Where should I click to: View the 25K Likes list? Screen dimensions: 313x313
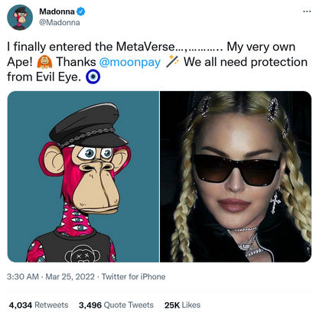tap(182, 305)
